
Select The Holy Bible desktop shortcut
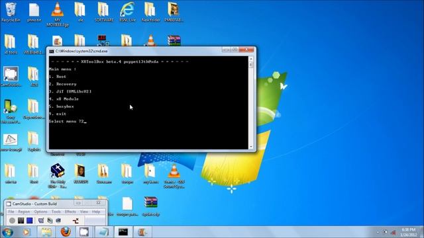click(58, 176)
